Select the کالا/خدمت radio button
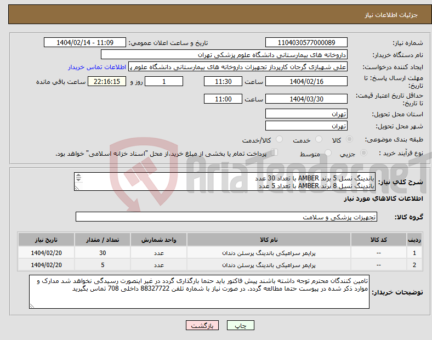 (279, 139)
